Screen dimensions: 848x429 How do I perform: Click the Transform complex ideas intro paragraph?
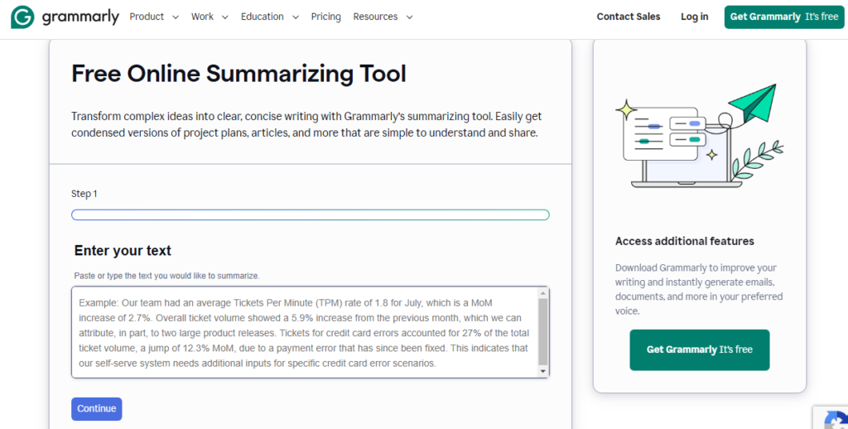point(306,124)
